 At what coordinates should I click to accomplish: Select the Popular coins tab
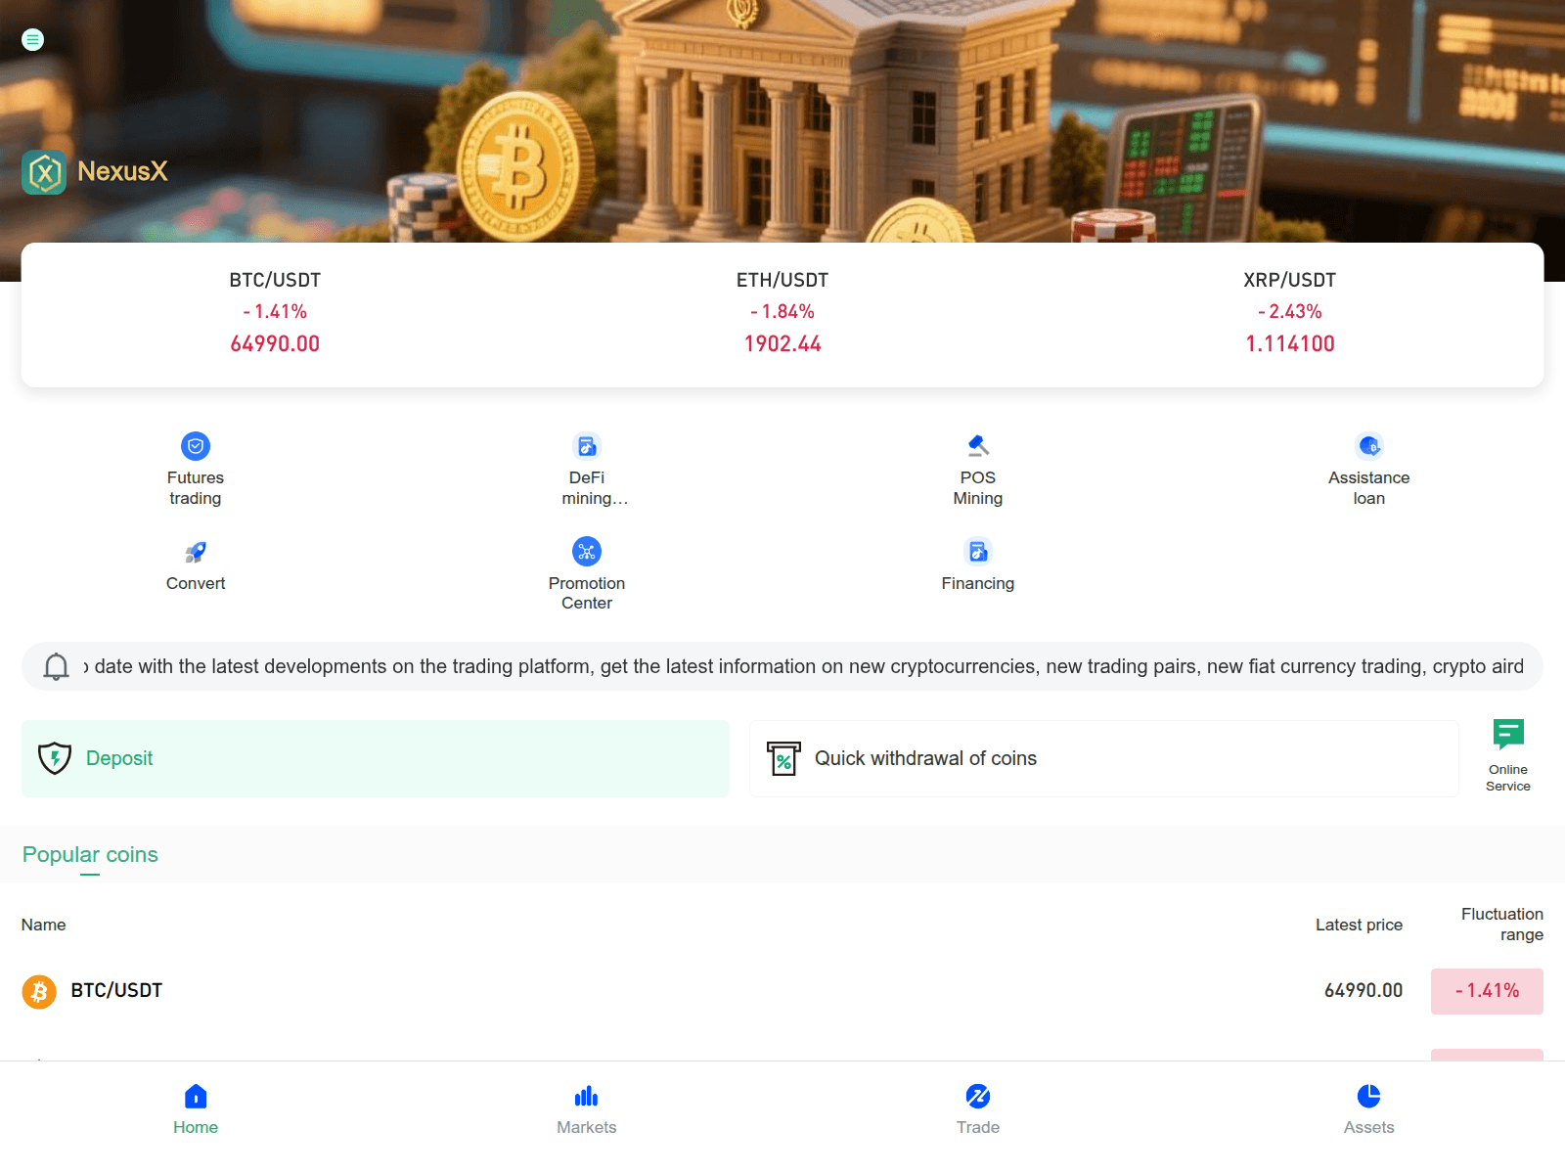click(x=90, y=855)
